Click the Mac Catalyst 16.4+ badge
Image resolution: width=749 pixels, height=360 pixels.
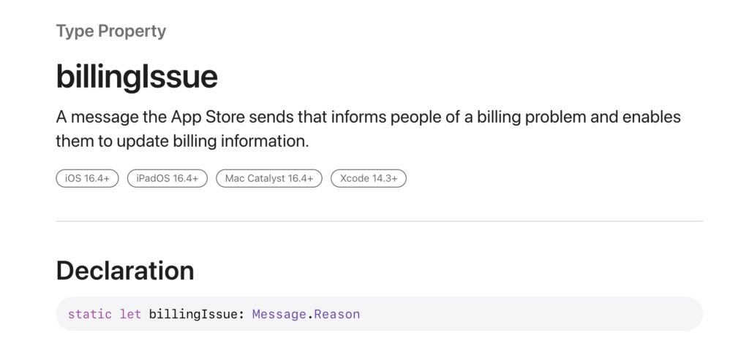point(269,178)
